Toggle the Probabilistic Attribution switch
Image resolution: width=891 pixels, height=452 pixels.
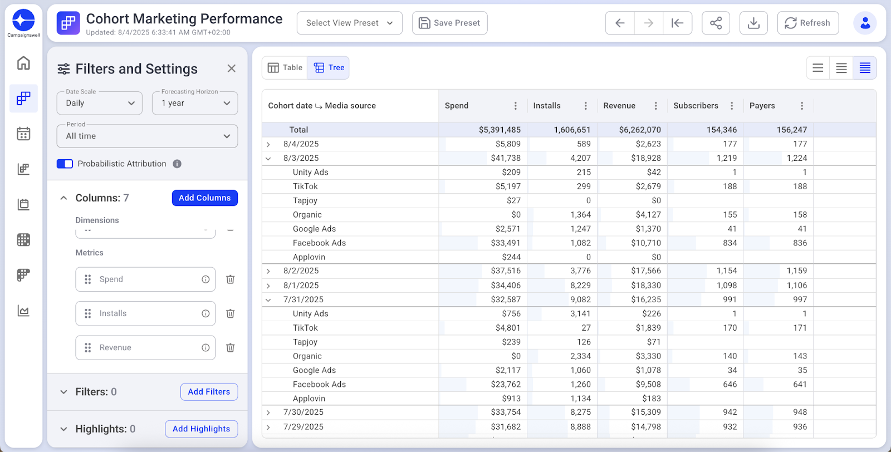click(65, 164)
